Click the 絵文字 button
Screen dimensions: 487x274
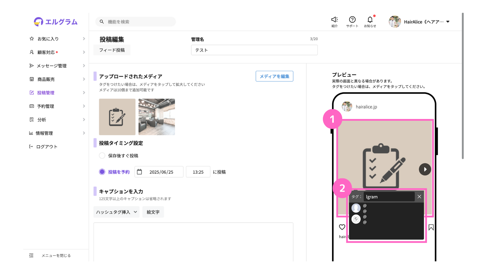tap(153, 212)
